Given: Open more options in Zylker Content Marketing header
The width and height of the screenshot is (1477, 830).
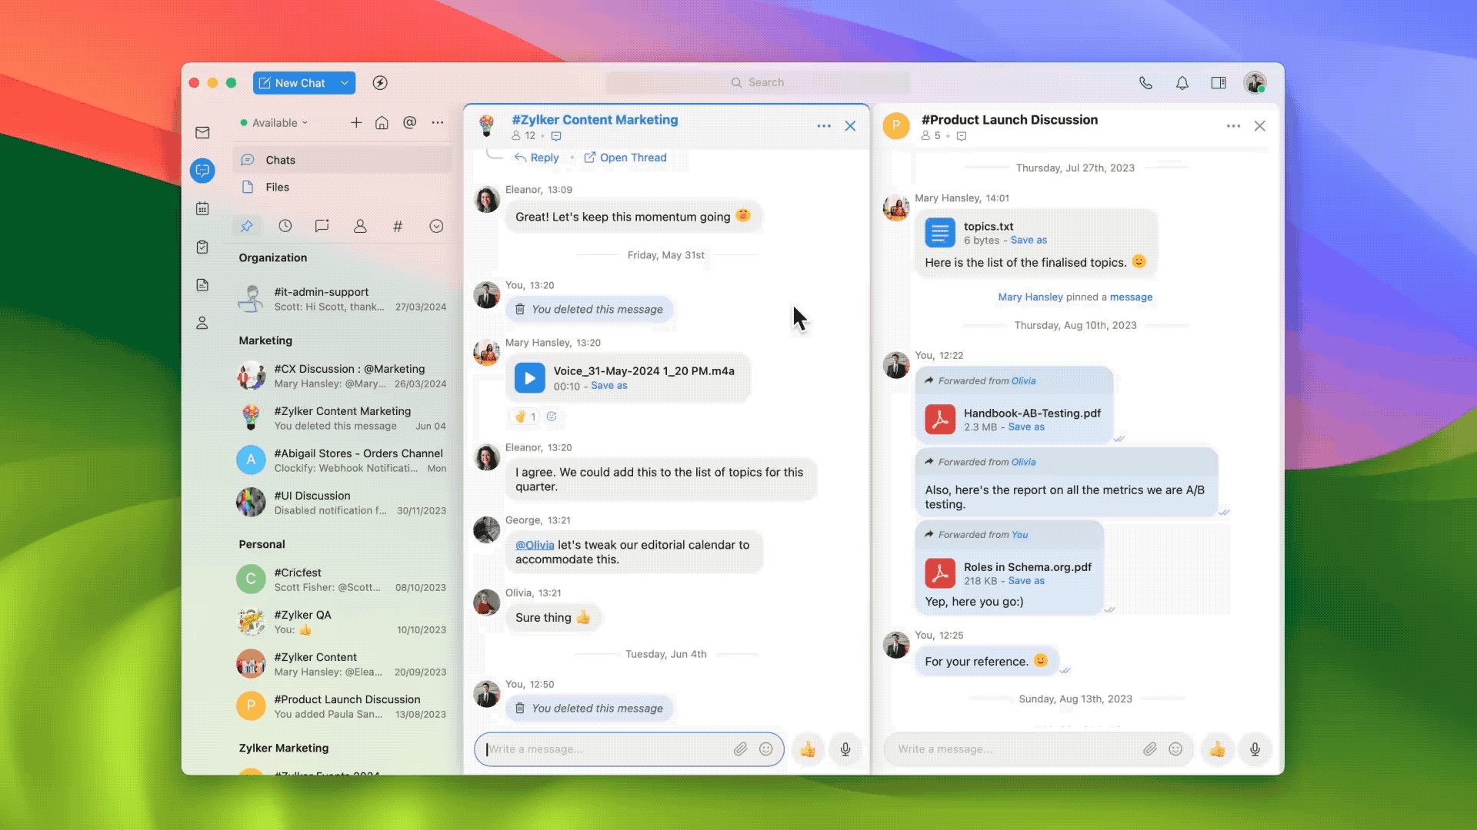Looking at the screenshot, I should coord(824,126).
